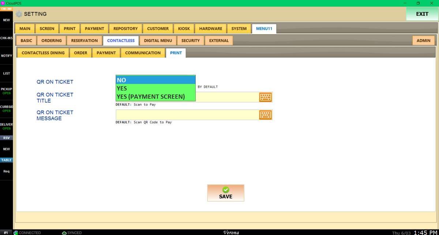Pick YES (PAYMENT SCREEN) option
The image size is (439, 235).
[155, 97]
